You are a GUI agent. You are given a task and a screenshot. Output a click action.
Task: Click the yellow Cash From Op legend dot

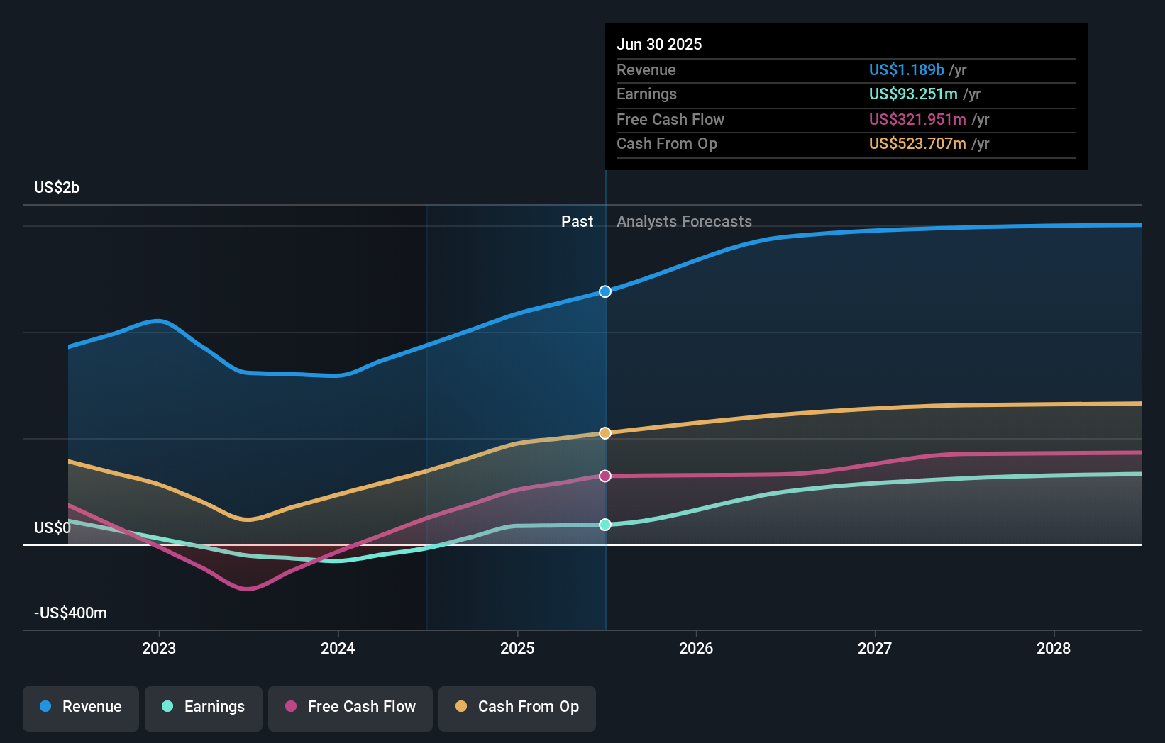click(x=461, y=707)
